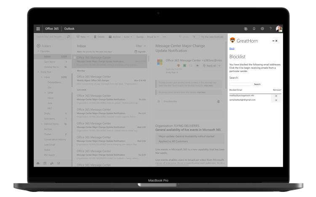Remove sampleattackgh@gmail.com from blocklist

coord(276,100)
